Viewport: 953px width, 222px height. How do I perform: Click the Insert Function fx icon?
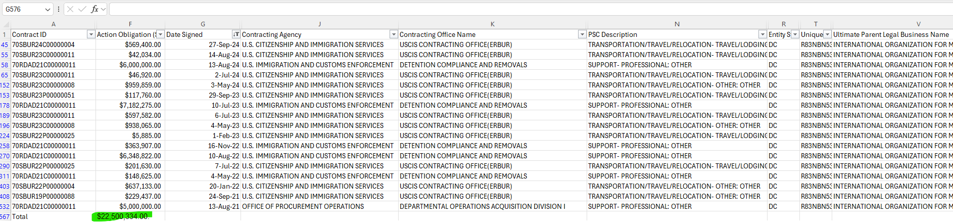click(94, 9)
